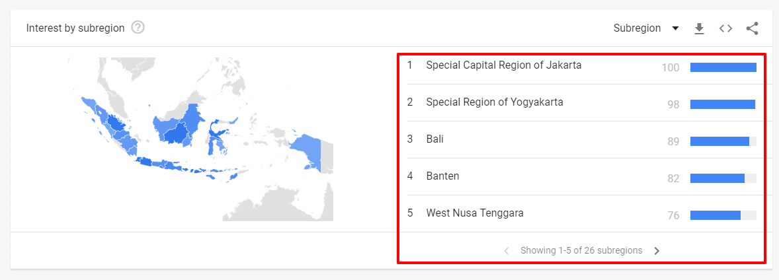Go to next page of subregions
The height and width of the screenshot is (280, 779).
click(657, 251)
